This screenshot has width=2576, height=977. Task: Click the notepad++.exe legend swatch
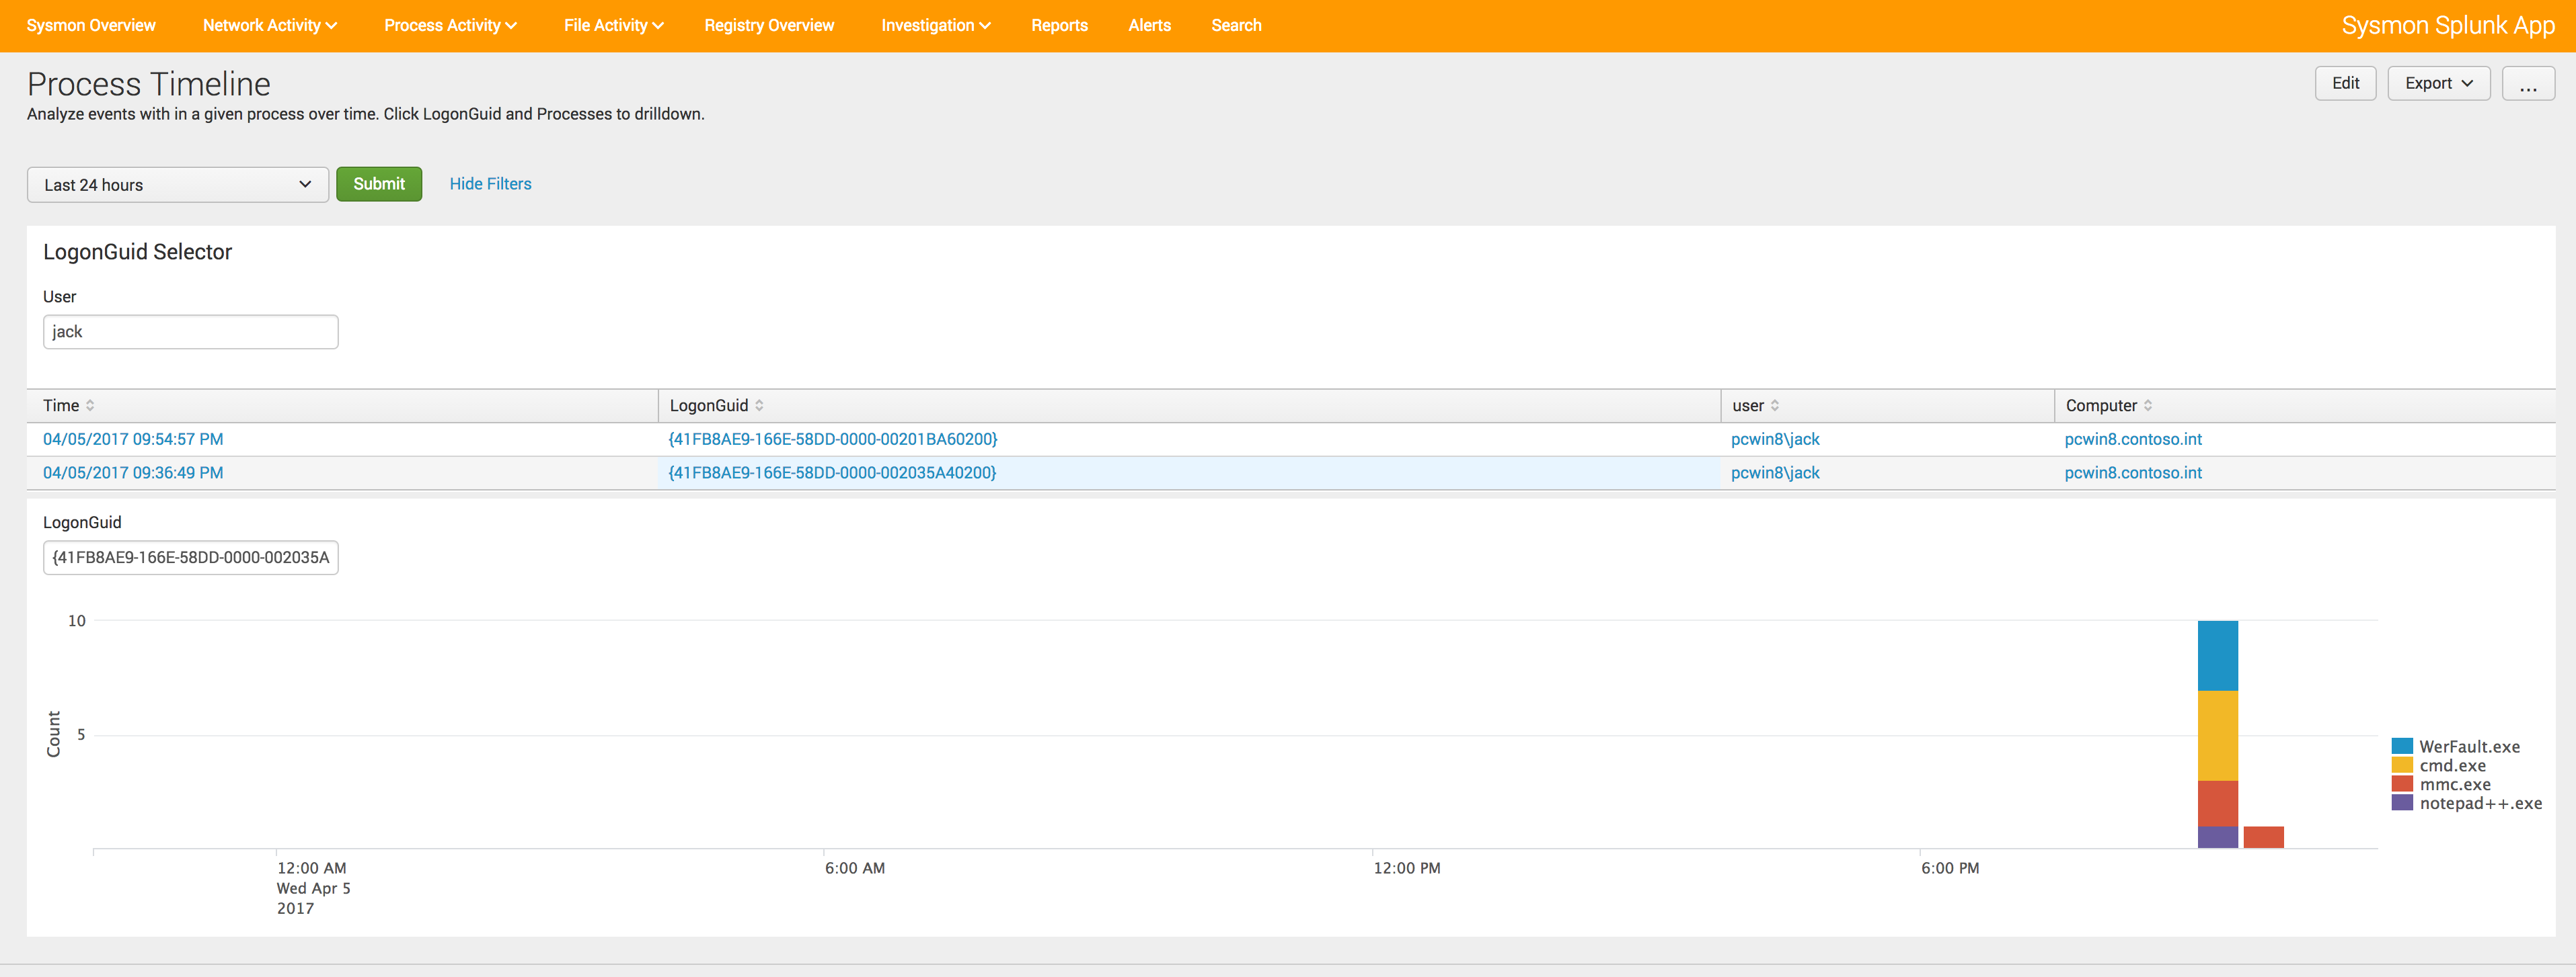(2402, 803)
